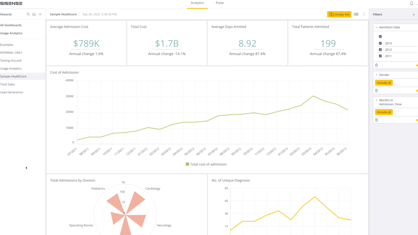Search dashboards with the magnifier icon
Screen dimensions: 418x235
pos(28,14)
